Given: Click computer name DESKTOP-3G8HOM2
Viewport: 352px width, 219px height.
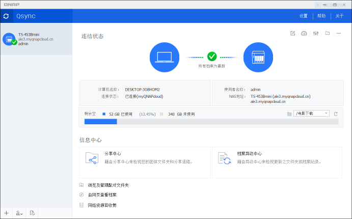Looking at the screenshot, I should point(142,90).
